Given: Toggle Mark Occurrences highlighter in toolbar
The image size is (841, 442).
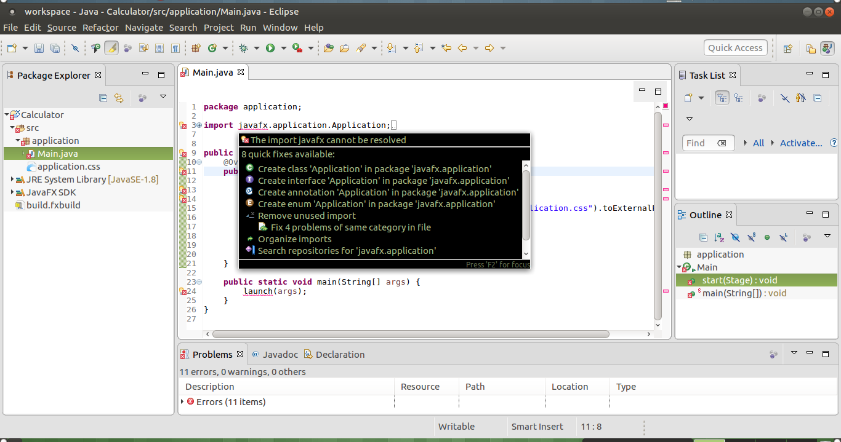Looking at the screenshot, I should point(111,48).
